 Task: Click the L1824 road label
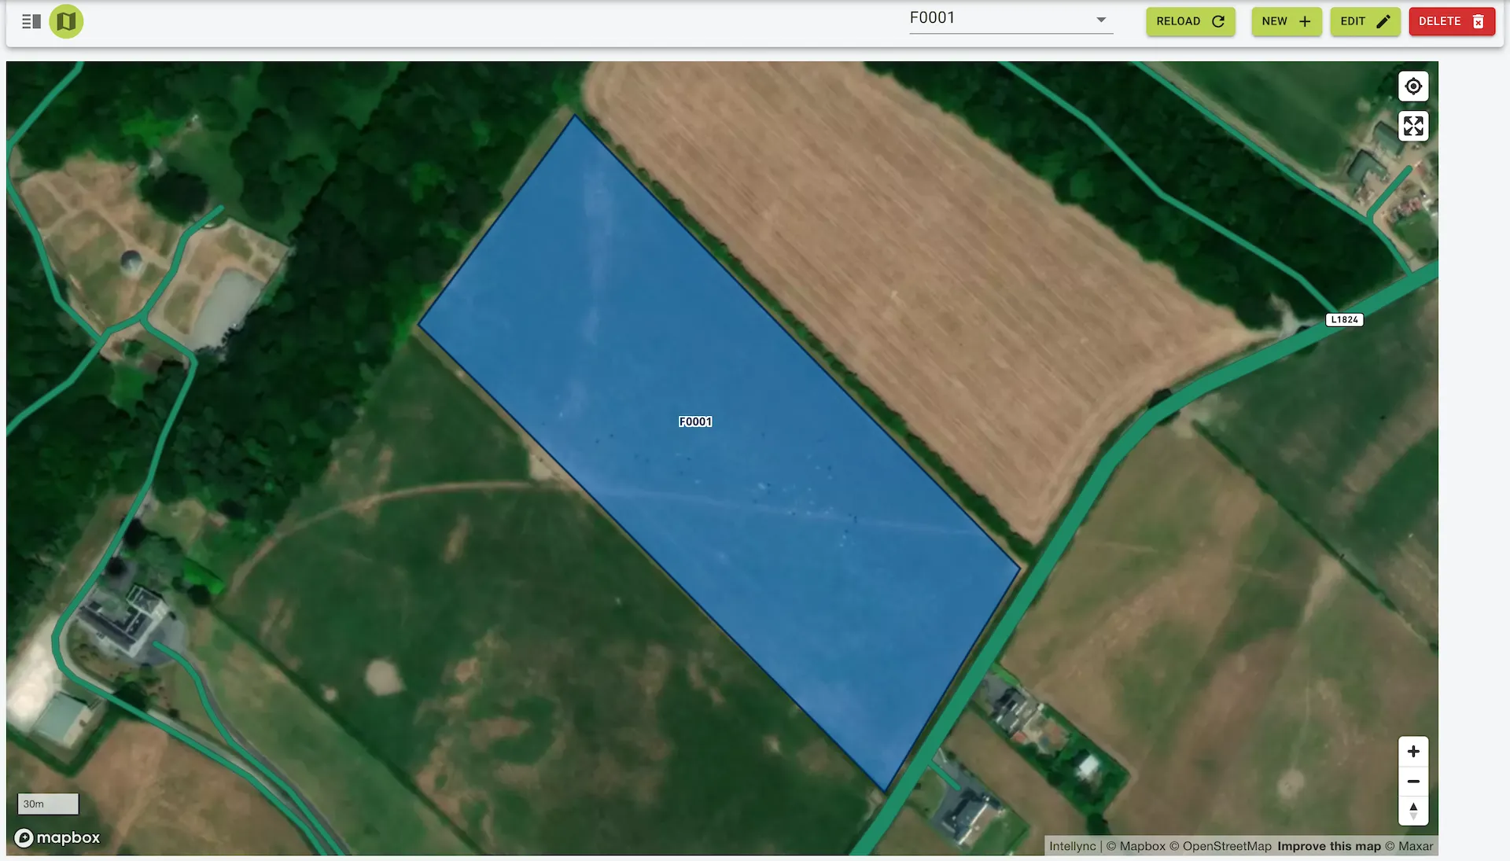[x=1344, y=319]
